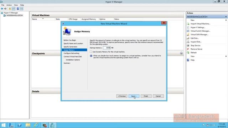Click the Virtual SAN Manager icon

click(x=188, y=34)
